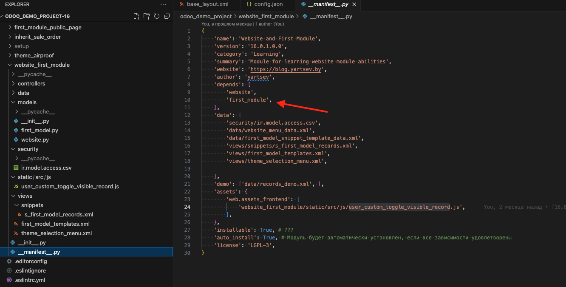Refresh the Explorer file tree
The width and height of the screenshot is (566, 287).
(157, 16)
